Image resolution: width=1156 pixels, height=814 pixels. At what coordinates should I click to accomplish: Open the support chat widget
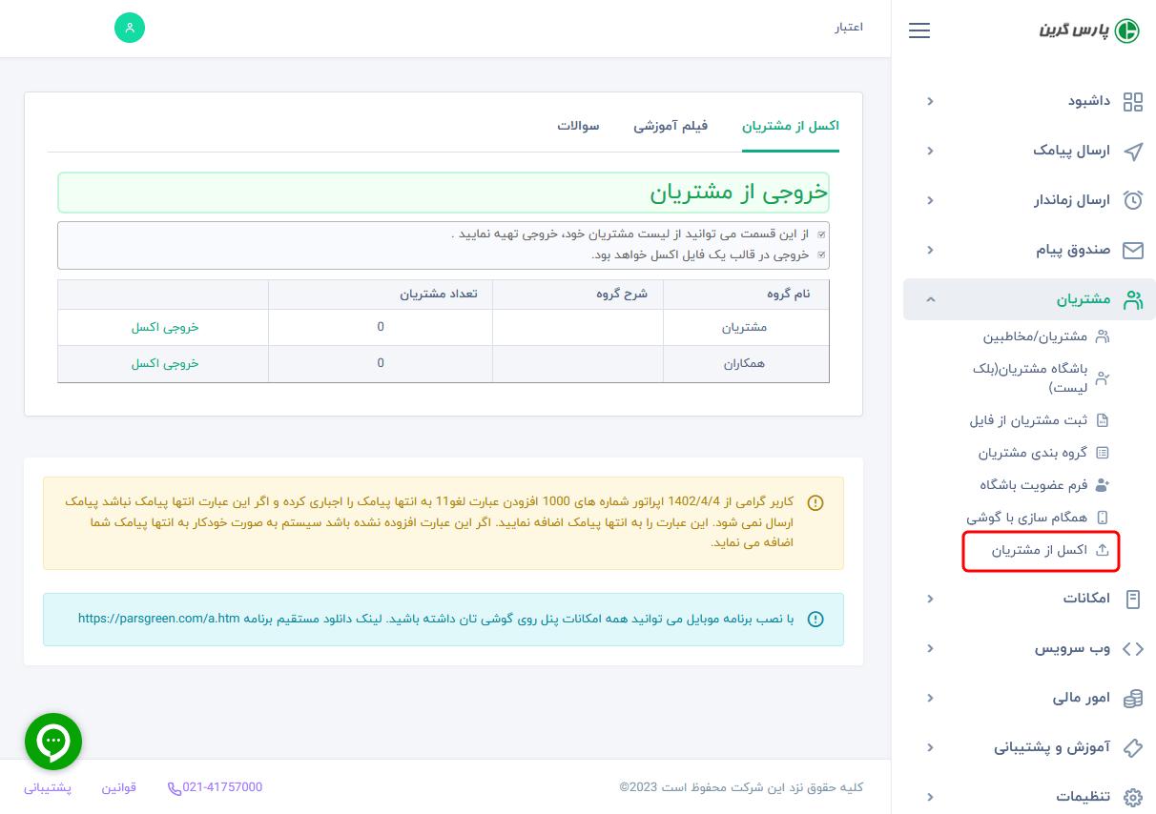point(52,741)
